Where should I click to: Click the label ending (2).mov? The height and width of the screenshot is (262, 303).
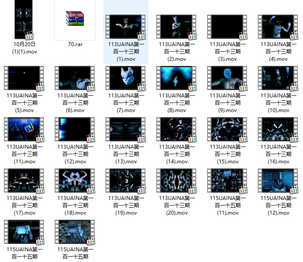coord(177,52)
